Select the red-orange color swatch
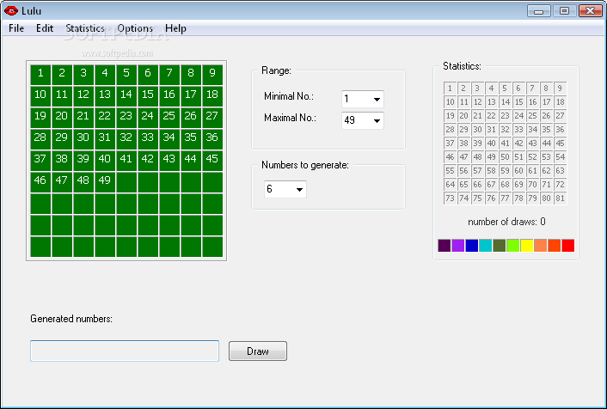Screen dimensions: 607x409 pos(555,246)
